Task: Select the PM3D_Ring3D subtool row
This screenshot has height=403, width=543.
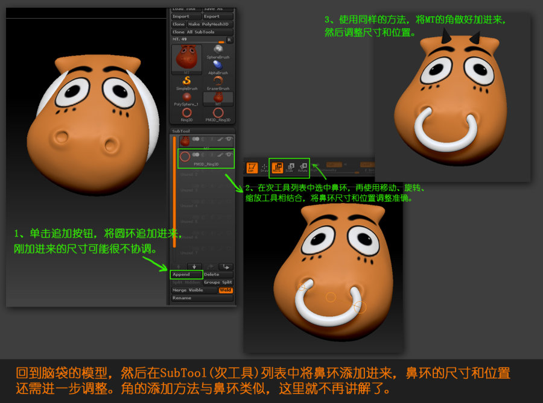Action: pos(206,158)
